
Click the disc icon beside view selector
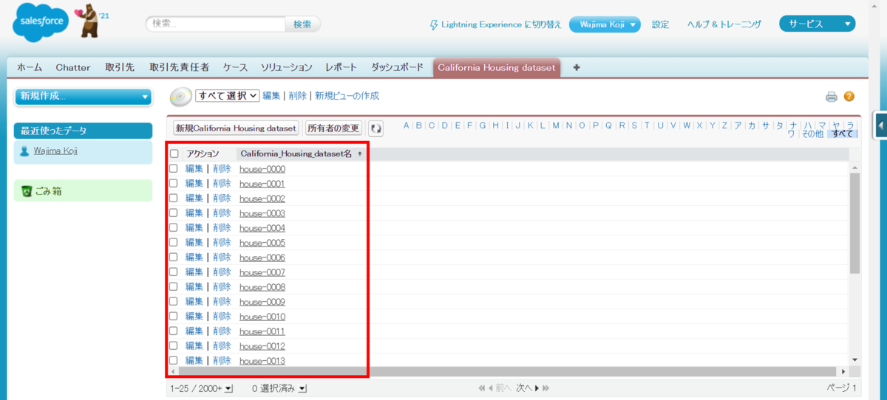point(180,96)
